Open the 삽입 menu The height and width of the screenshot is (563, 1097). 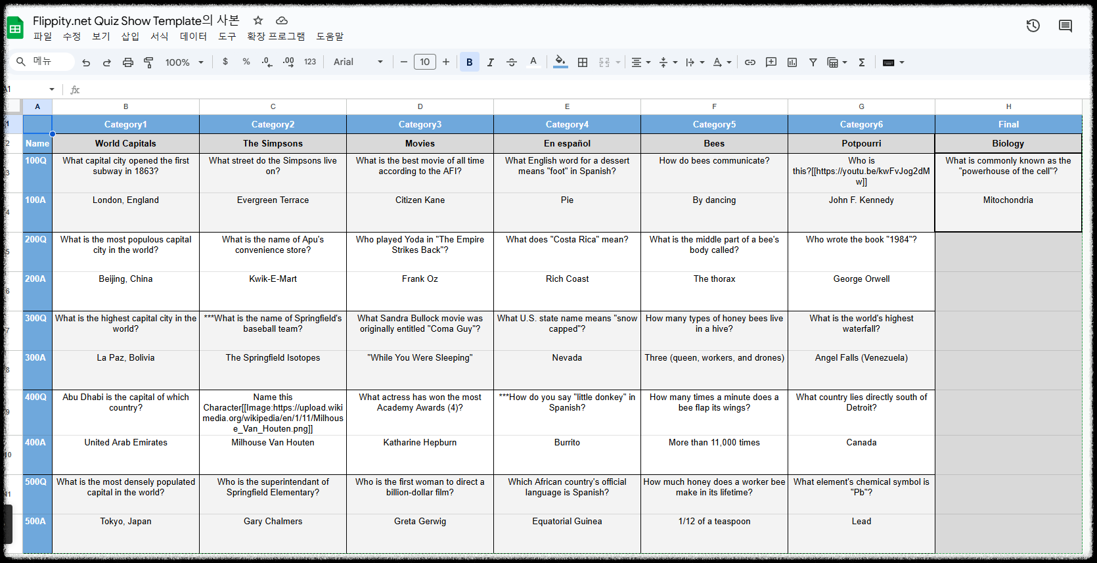[x=130, y=36]
